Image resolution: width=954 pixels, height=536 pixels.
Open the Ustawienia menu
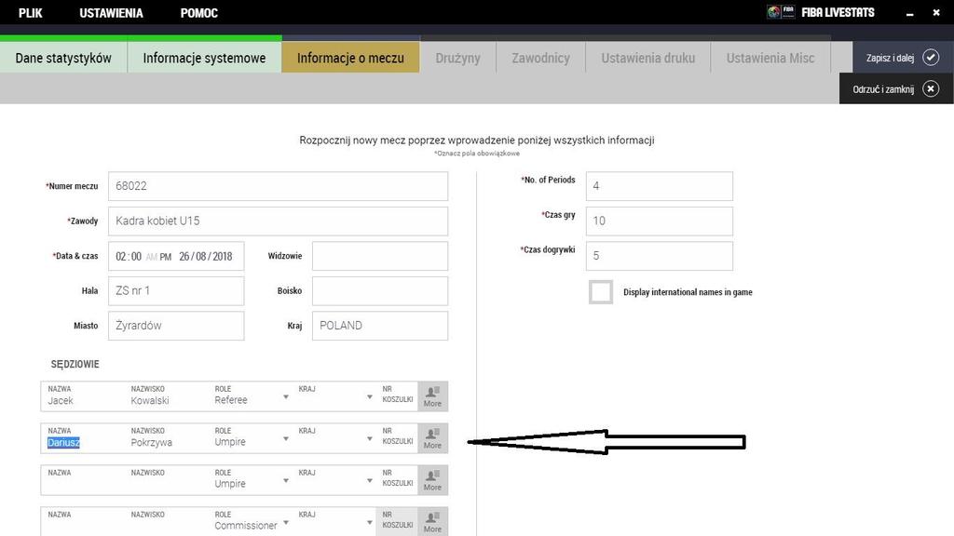112,13
